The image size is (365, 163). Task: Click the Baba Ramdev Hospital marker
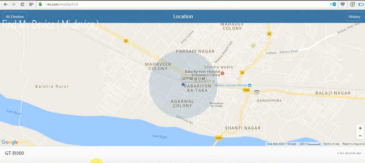222,73
